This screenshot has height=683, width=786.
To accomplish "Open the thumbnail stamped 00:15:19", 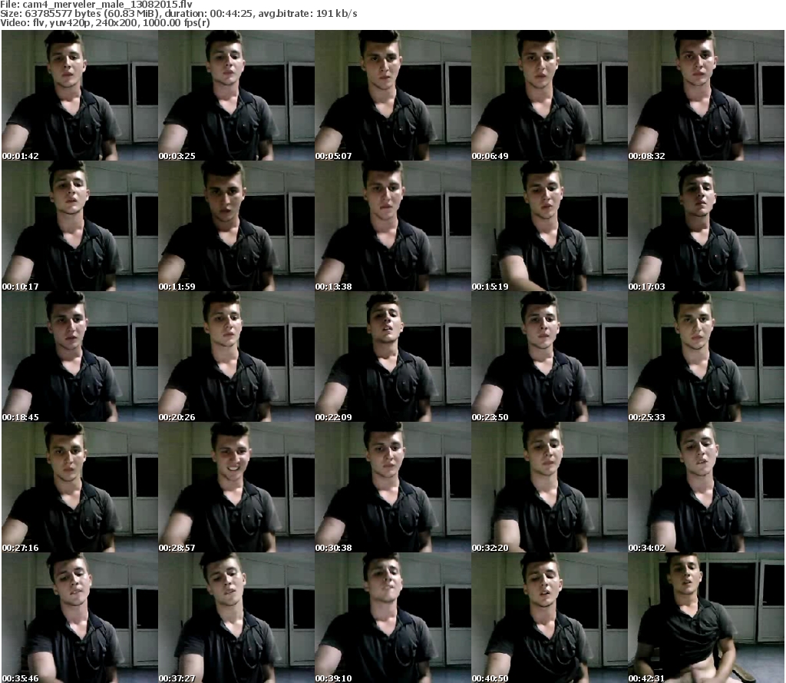I will (550, 226).
